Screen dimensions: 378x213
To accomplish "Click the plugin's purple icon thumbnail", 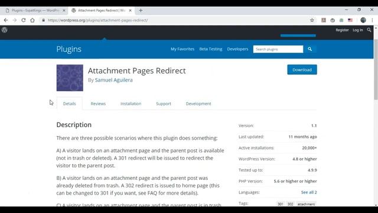I will 70,78.
